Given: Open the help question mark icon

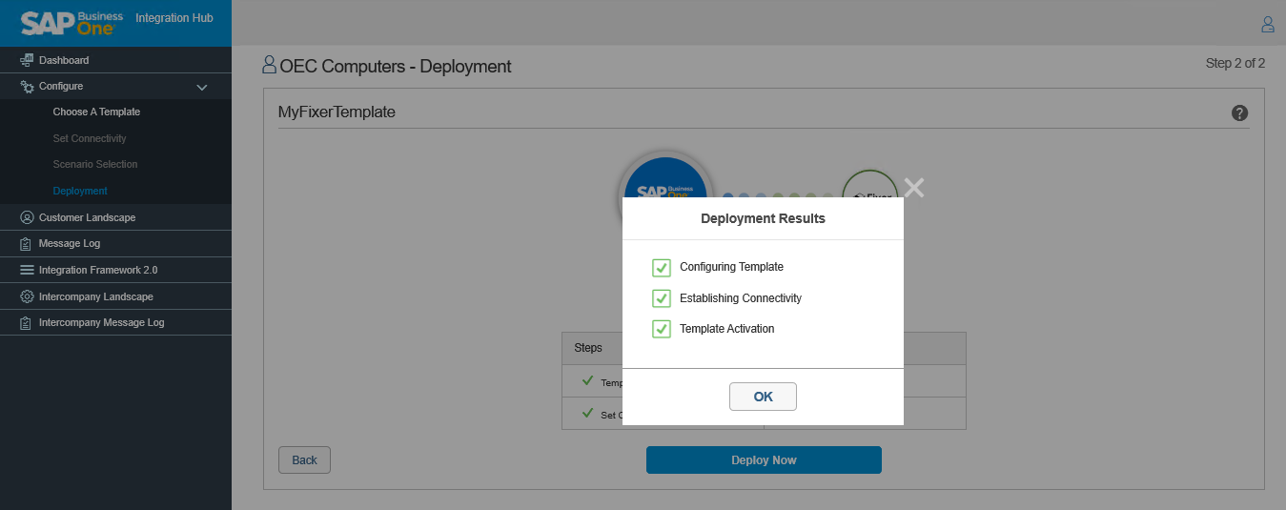Looking at the screenshot, I should pos(1239,113).
